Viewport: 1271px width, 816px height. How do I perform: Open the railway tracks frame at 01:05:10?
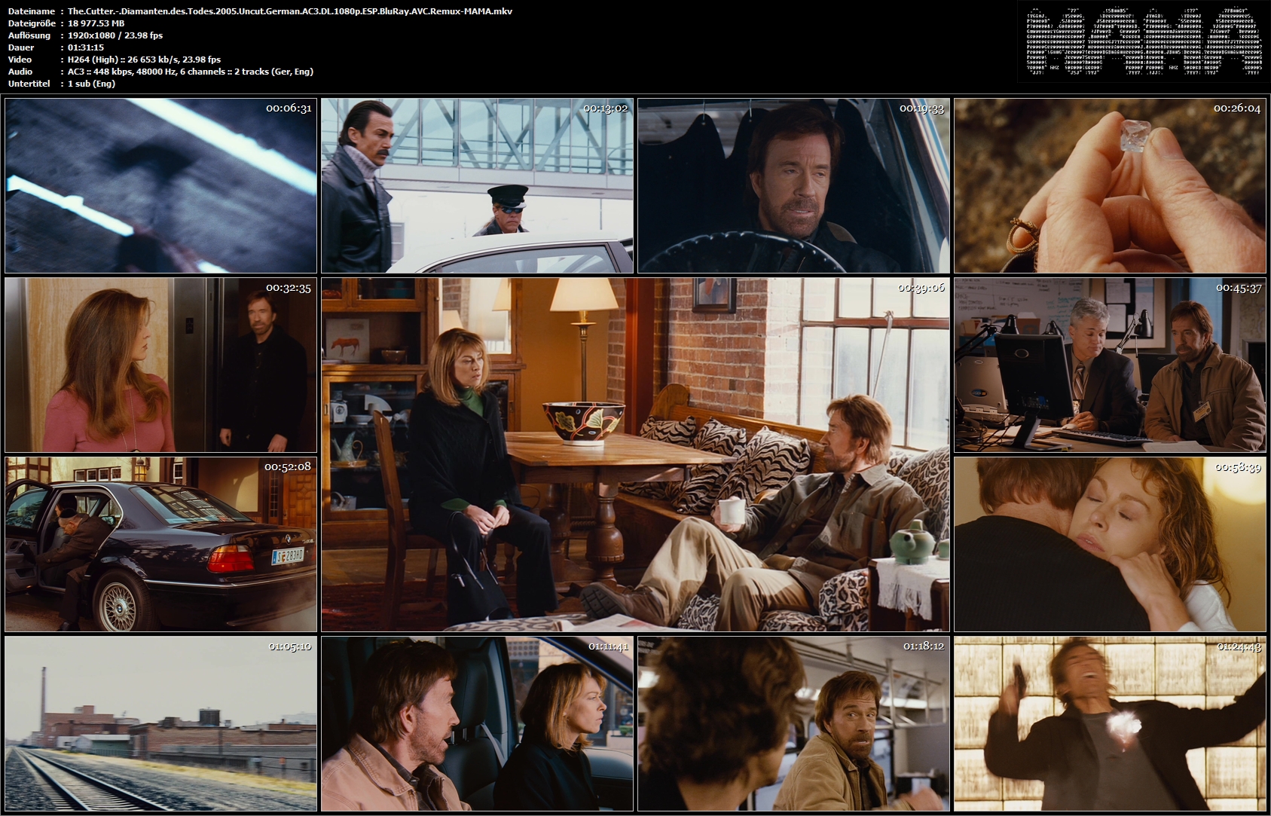[160, 723]
